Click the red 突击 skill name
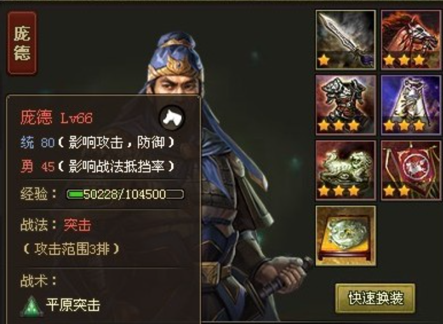Image resolution: width=443 pixels, height=324 pixels. (77, 225)
